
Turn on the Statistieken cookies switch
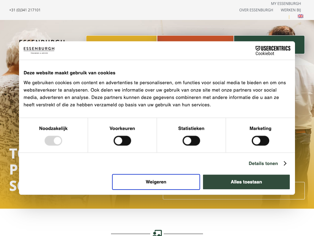pos(191,141)
